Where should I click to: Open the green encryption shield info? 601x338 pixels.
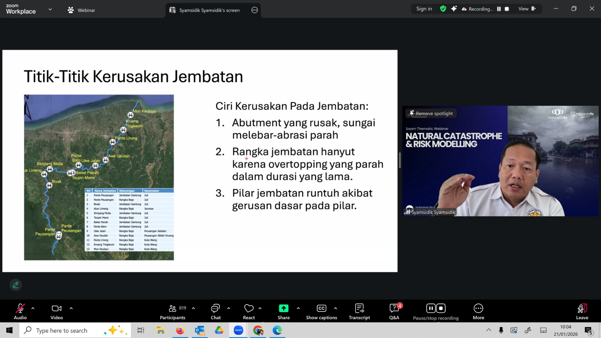click(x=443, y=9)
